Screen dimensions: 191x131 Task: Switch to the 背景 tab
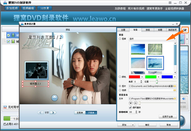point(135,30)
